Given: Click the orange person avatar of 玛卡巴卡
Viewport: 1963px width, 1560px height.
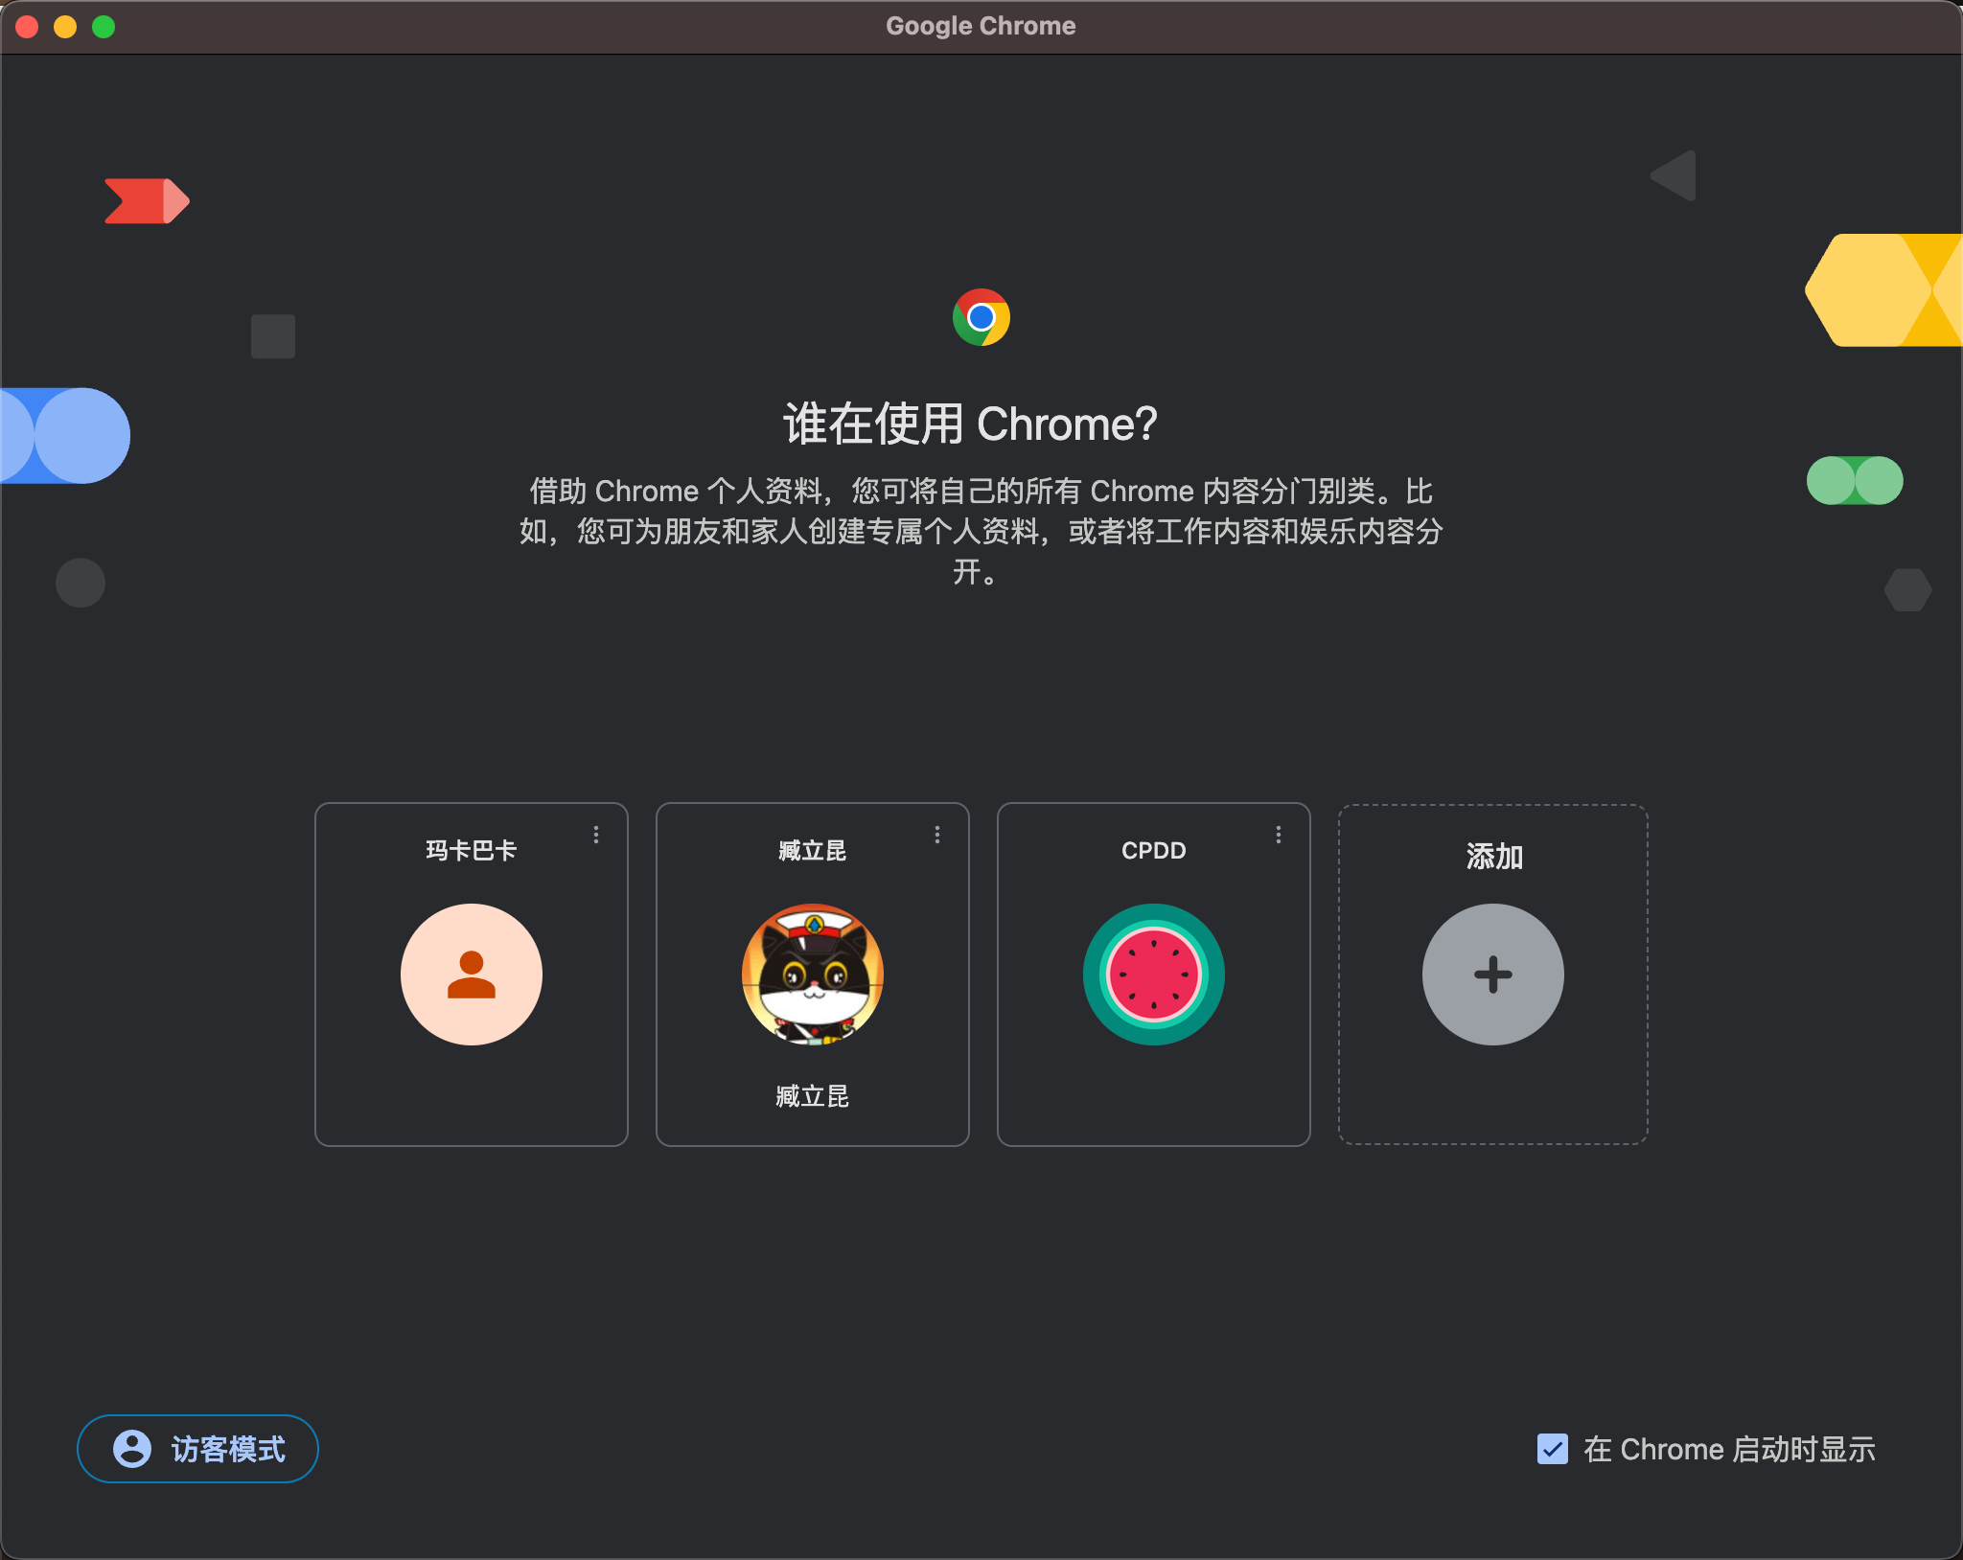Looking at the screenshot, I should pyautogui.click(x=471, y=974).
